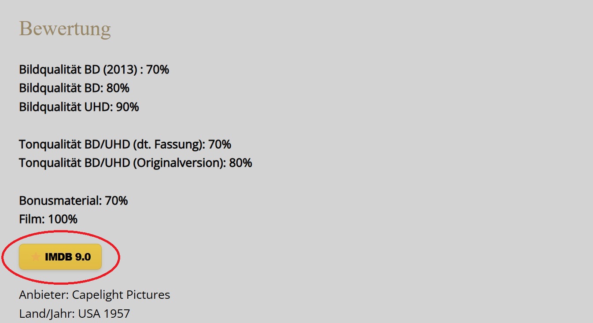Click the gold star icon beside IMDB
The height and width of the screenshot is (323, 593).
point(36,257)
